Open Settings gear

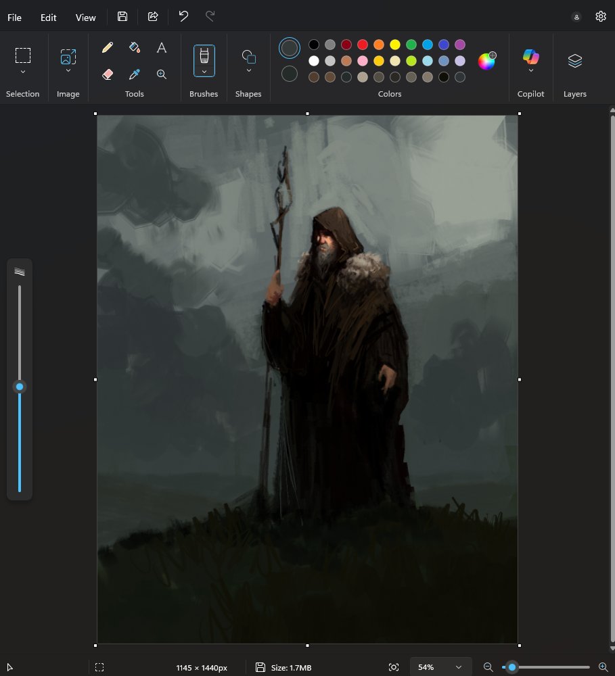601,16
